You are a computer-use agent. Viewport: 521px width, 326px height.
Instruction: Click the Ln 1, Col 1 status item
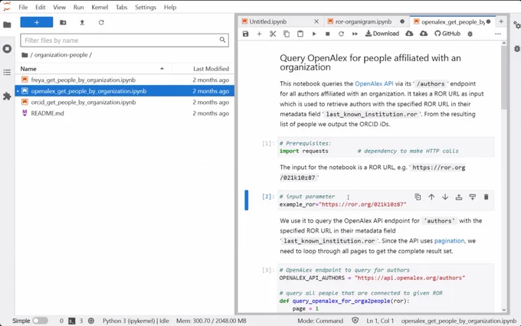[x=380, y=321]
